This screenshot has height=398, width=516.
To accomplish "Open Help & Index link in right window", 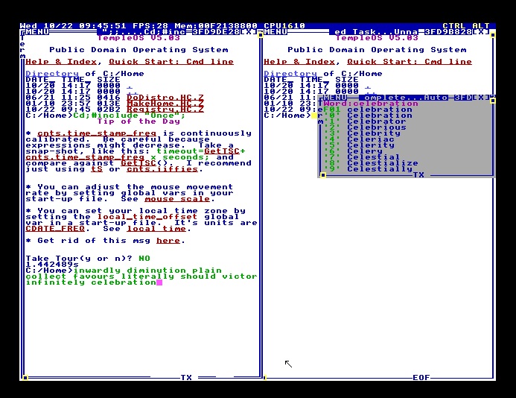I will tap(299, 62).
